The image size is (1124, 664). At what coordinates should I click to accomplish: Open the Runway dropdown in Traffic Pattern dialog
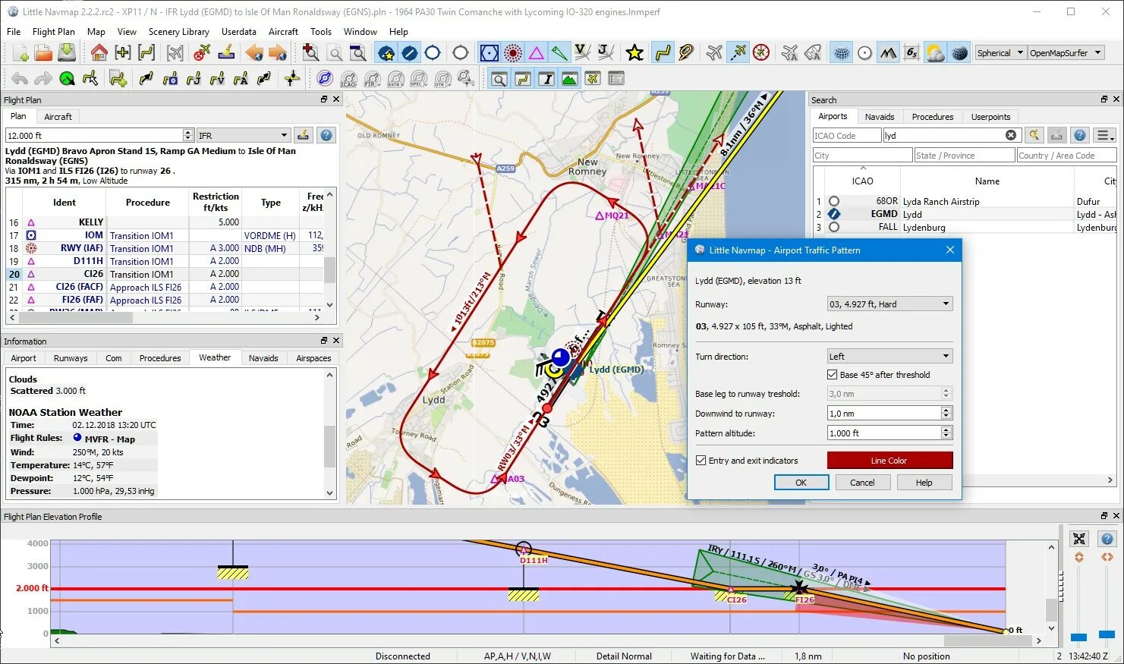pos(889,304)
